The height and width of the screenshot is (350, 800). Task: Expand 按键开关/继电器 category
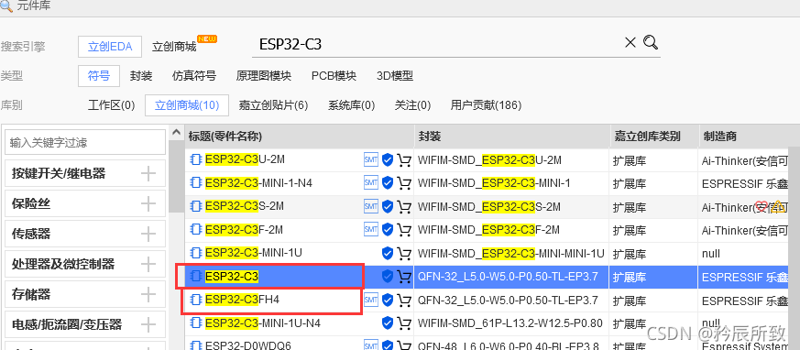[148, 174]
